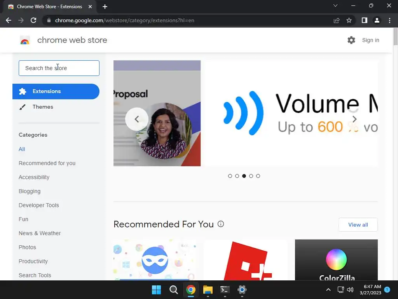Viewport: 398px width, 299px height.
Task: Open File Explorer from taskbar
Action: pos(208,290)
